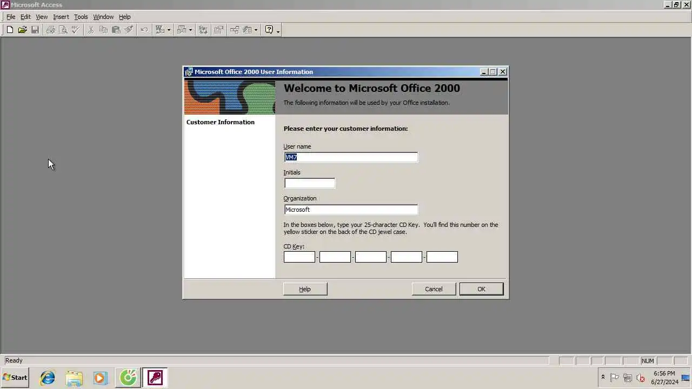The image size is (692, 389).
Task: Click the New Object toolbar icon
Action: [x=247, y=30]
